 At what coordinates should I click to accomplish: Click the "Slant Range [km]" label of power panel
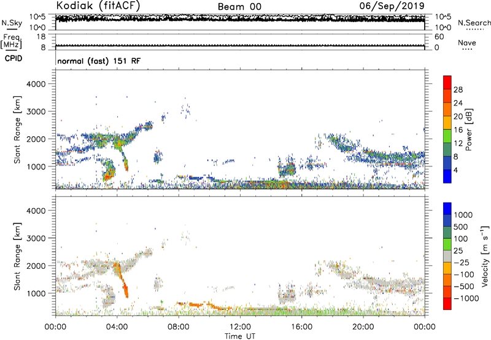[x=17, y=129]
